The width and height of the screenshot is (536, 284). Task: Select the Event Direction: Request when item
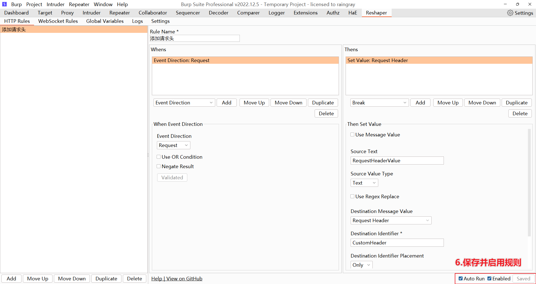tap(245, 60)
